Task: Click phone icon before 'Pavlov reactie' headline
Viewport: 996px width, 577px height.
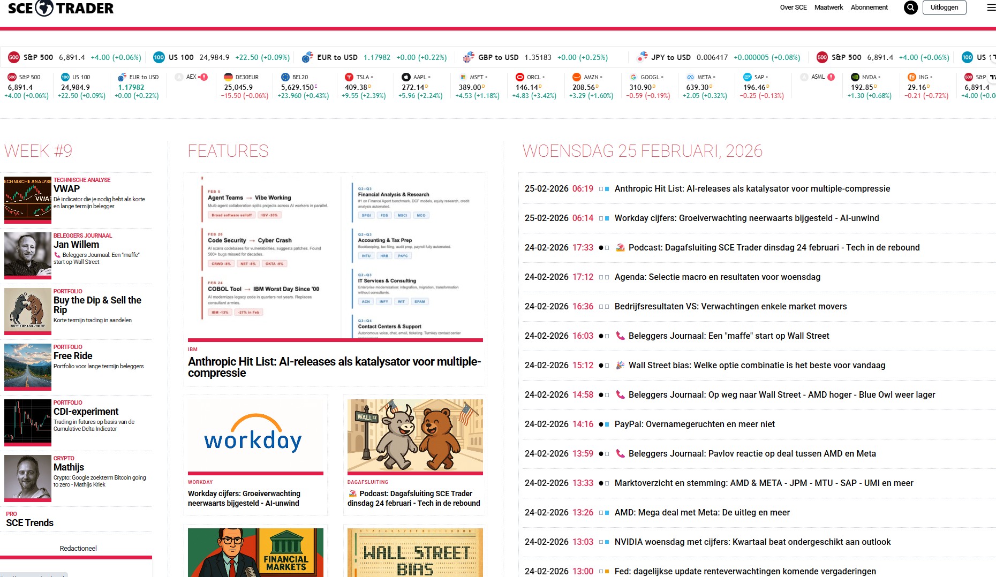Action: (x=621, y=454)
